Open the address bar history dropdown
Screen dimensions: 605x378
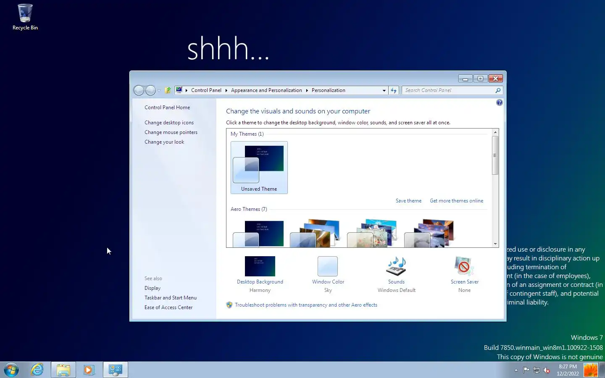[384, 90]
